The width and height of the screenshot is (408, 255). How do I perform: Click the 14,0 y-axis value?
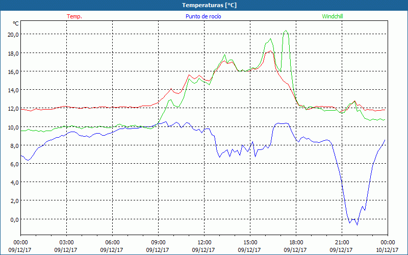click(x=13, y=90)
